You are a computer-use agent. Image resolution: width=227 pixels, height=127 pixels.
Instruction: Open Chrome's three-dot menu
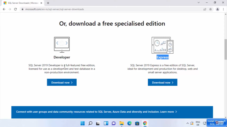coord(223,9)
